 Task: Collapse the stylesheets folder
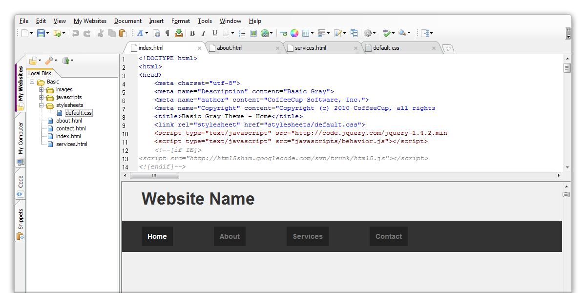pos(42,105)
